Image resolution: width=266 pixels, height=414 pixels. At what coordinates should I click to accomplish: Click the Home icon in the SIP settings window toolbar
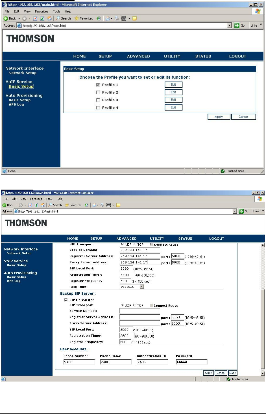click(43, 205)
